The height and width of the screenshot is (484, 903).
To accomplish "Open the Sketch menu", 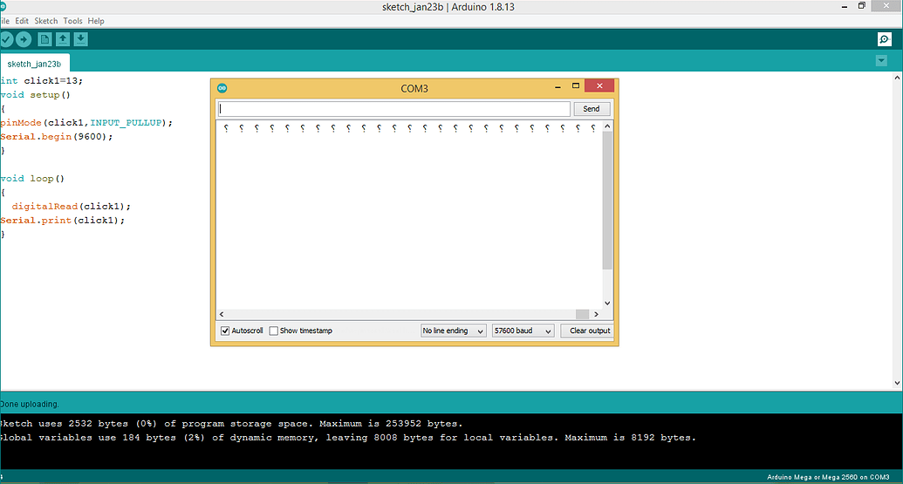I will 46,21.
